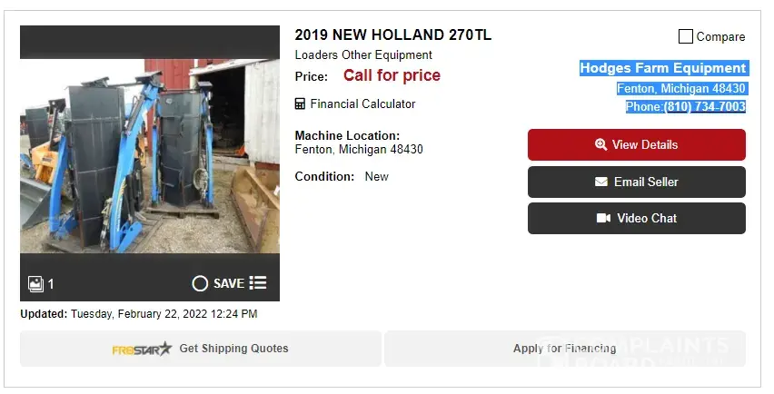This screenshot has width=774, height=394.
Task: Click the video camera icon in Video Chat
Action: (603, 218)
